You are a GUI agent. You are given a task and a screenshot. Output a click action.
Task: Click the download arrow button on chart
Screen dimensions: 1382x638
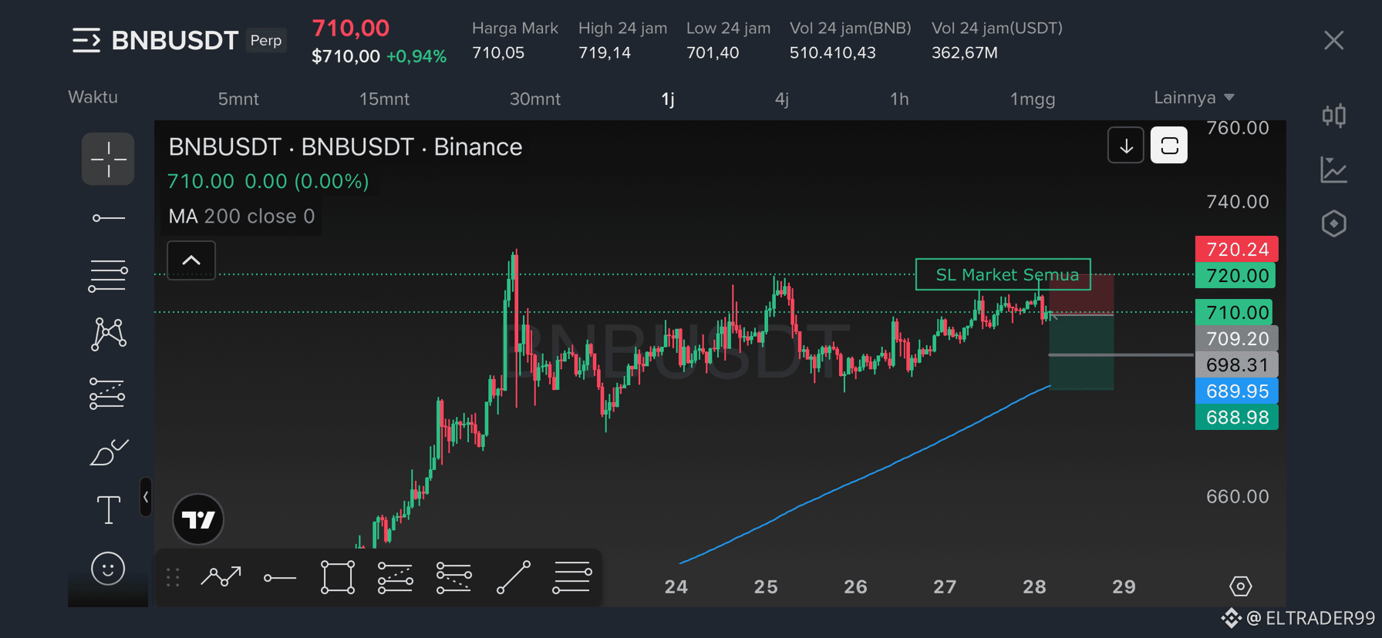point(1126,145)
